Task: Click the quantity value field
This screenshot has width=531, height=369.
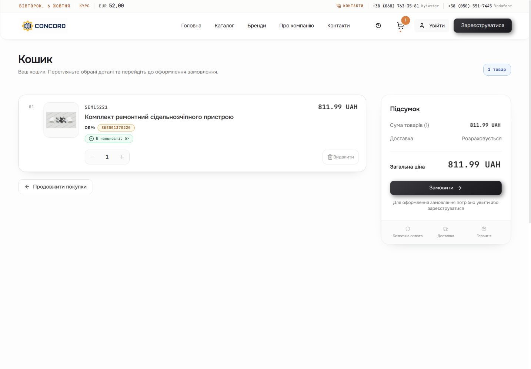Action: [107, 157]
